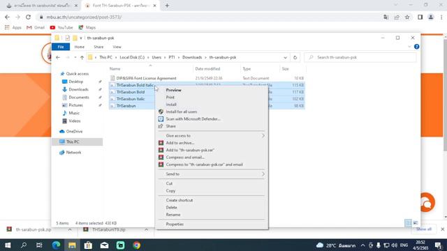Click Explorer's Back arrow
This screenshot has width=447, height=251.
tap(58, 57)
